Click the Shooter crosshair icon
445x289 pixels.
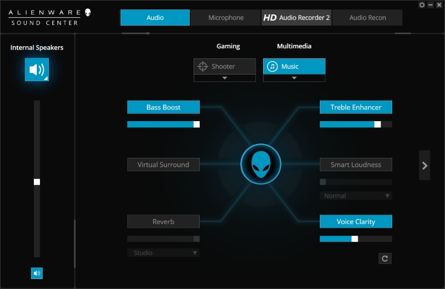(203, 67)
